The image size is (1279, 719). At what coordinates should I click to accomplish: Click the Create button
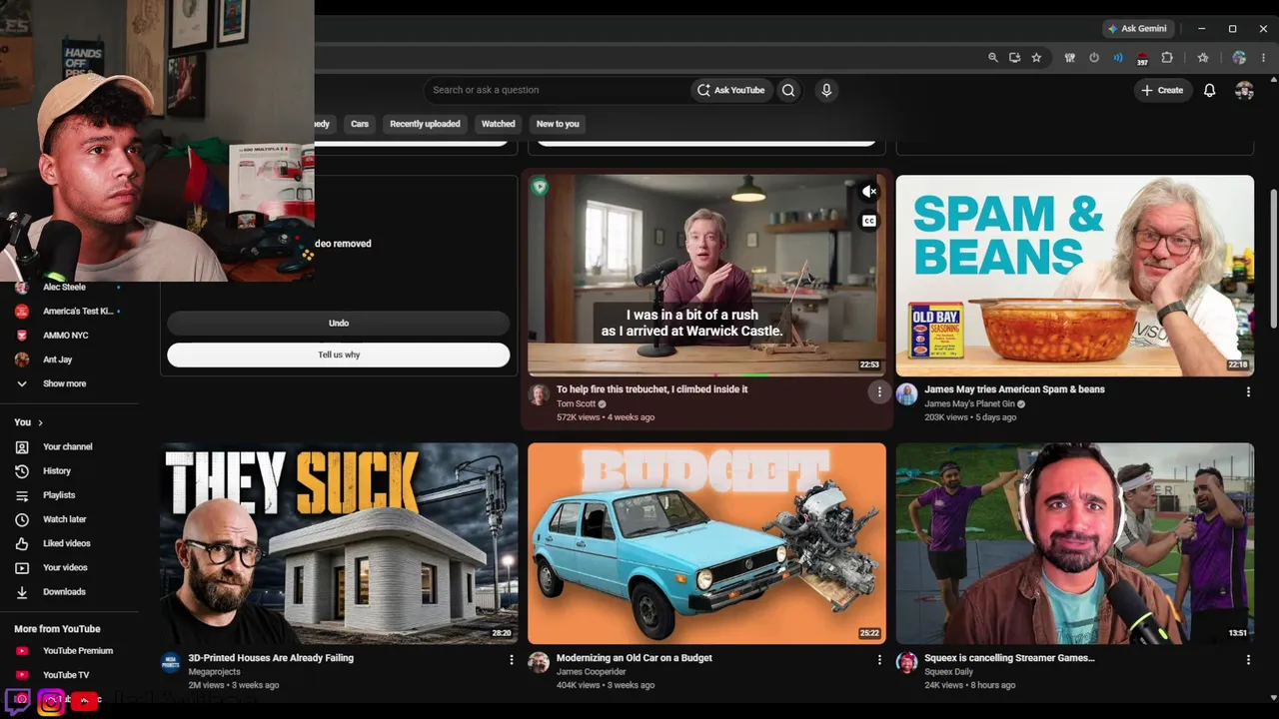click(x=1162, y=90)
